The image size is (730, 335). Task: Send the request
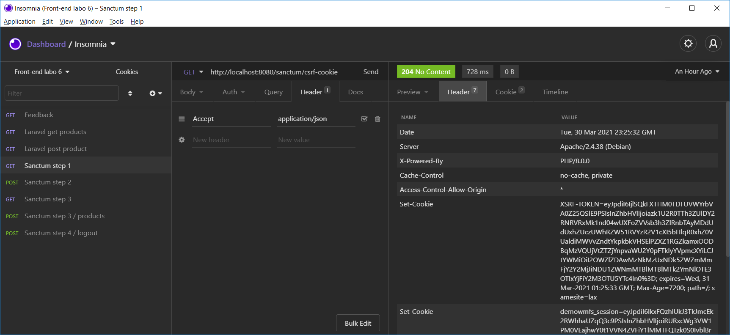pyautogui.click(x=371, y=72)
